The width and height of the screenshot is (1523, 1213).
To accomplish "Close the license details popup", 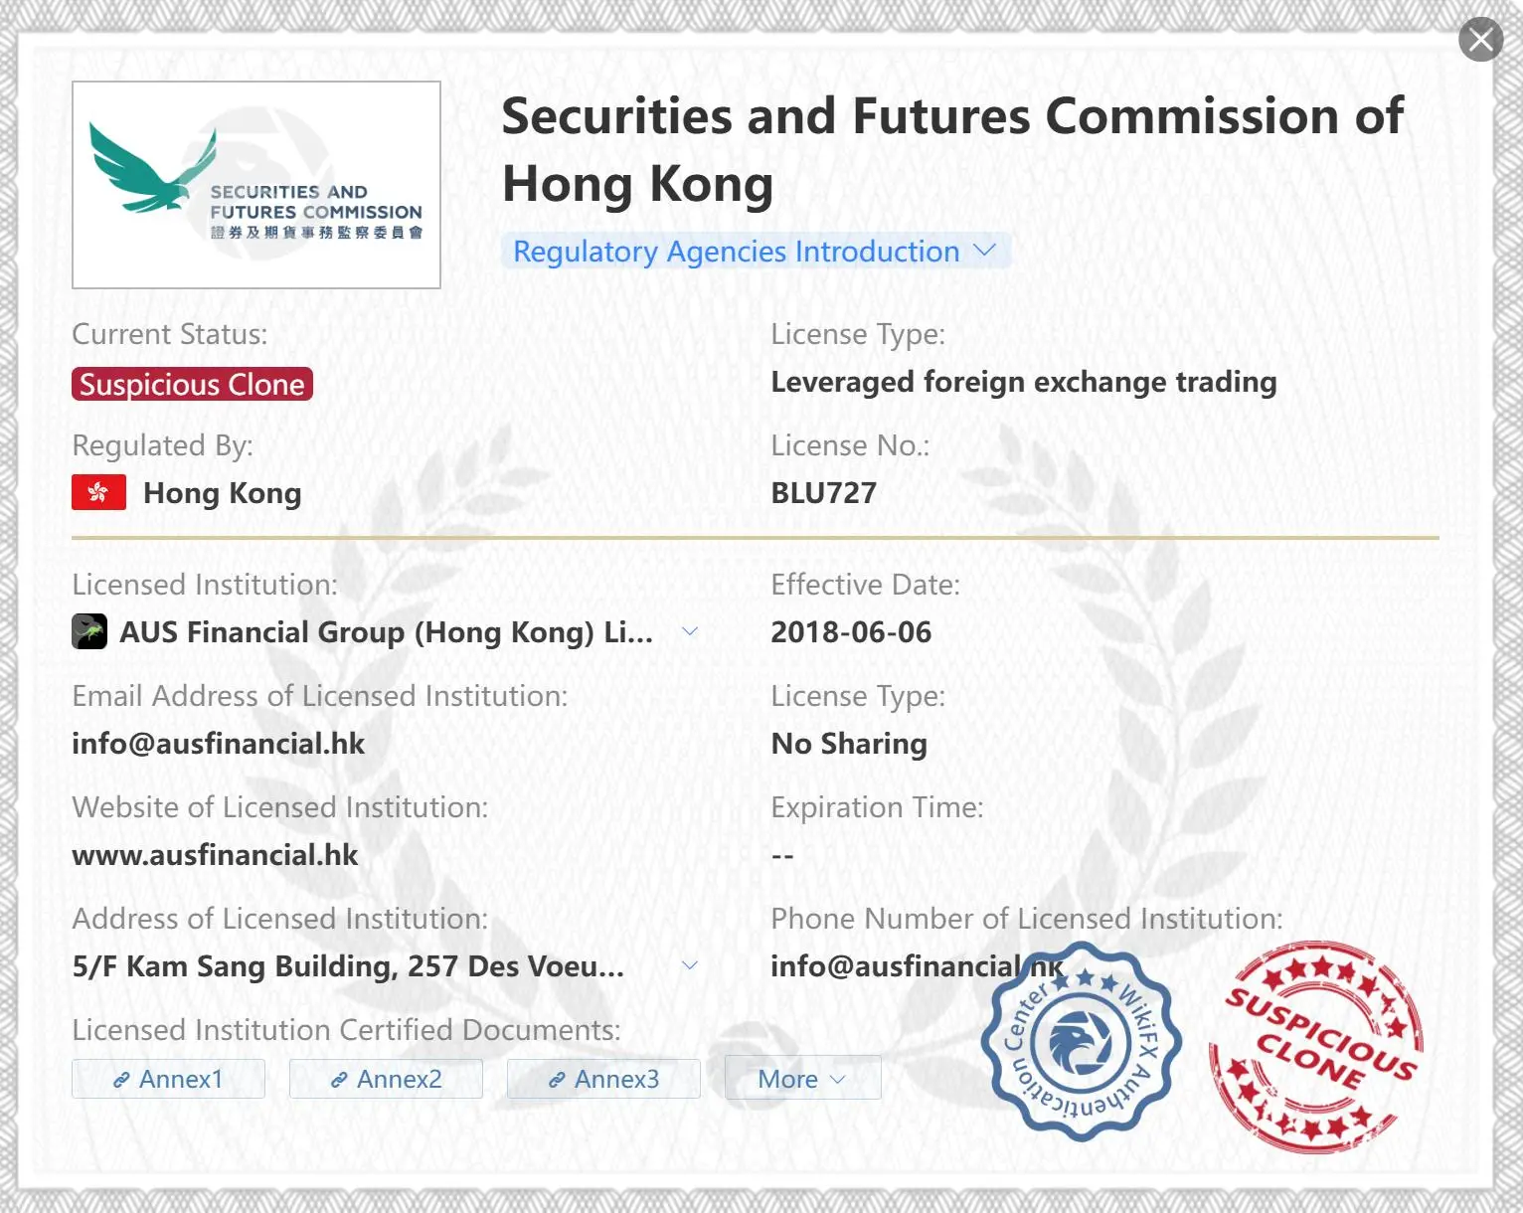I will [x=1480, y=40].
